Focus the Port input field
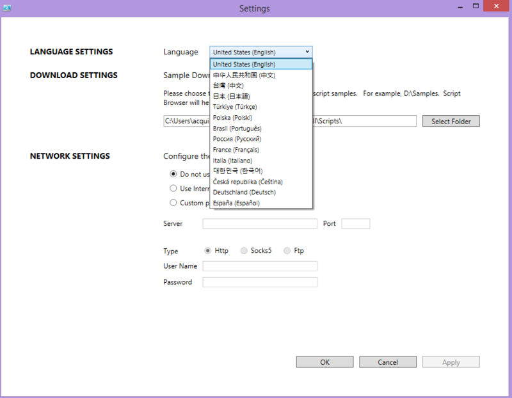This screenshot has height=398, width=512. tap(356, 224)
